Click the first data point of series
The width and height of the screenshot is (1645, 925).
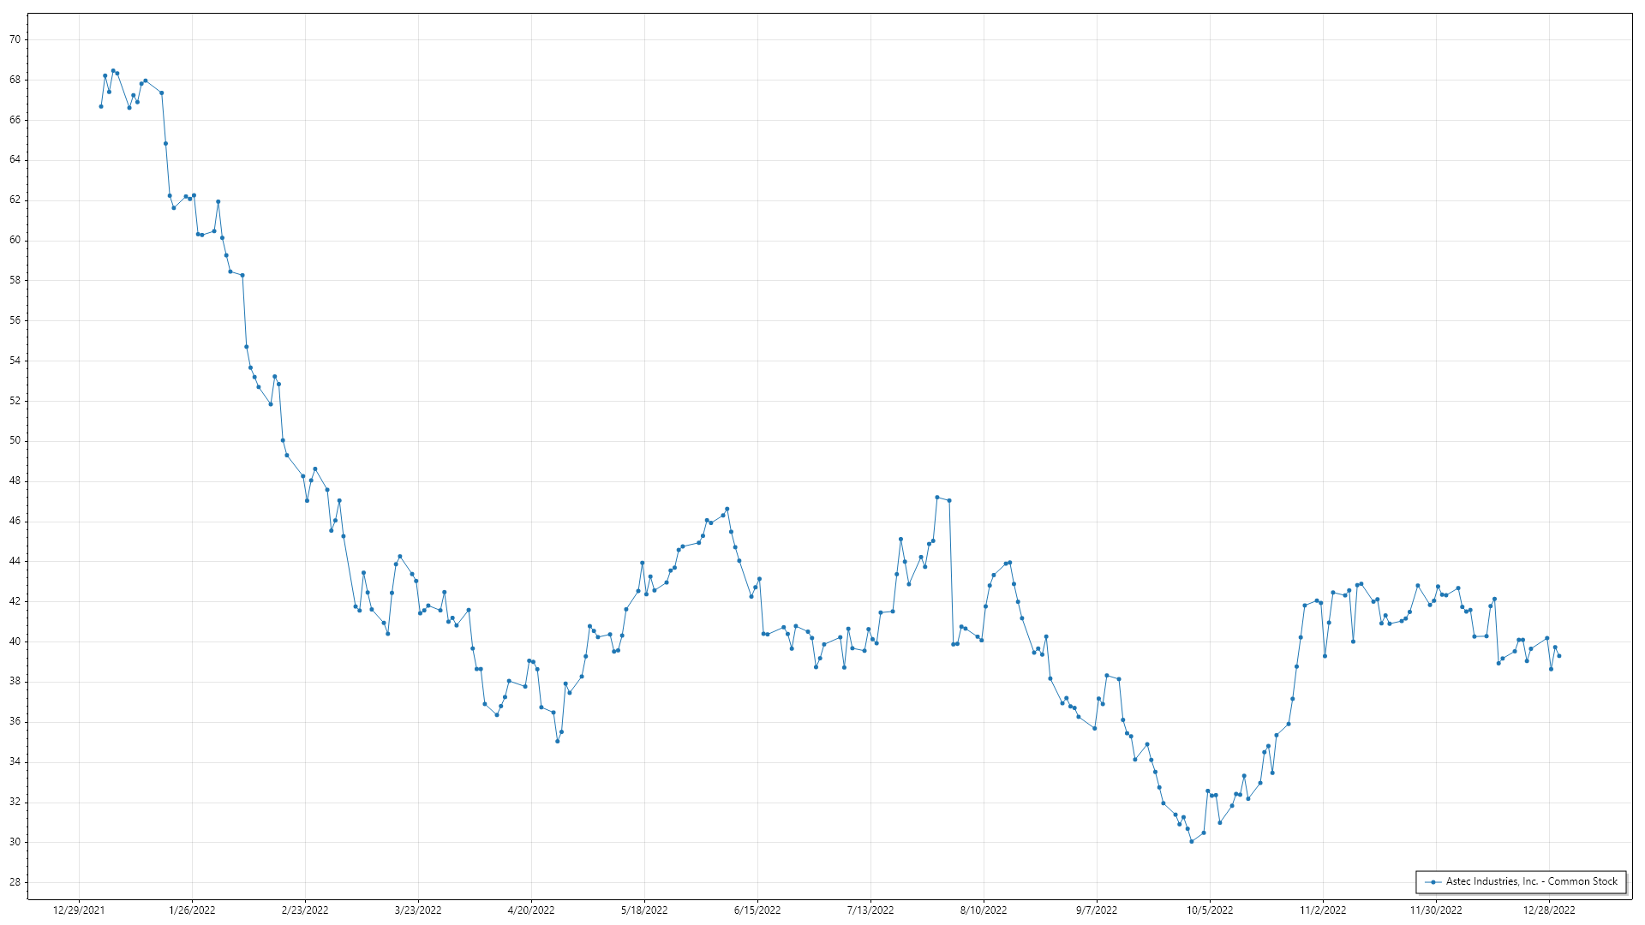click(101, 106)
